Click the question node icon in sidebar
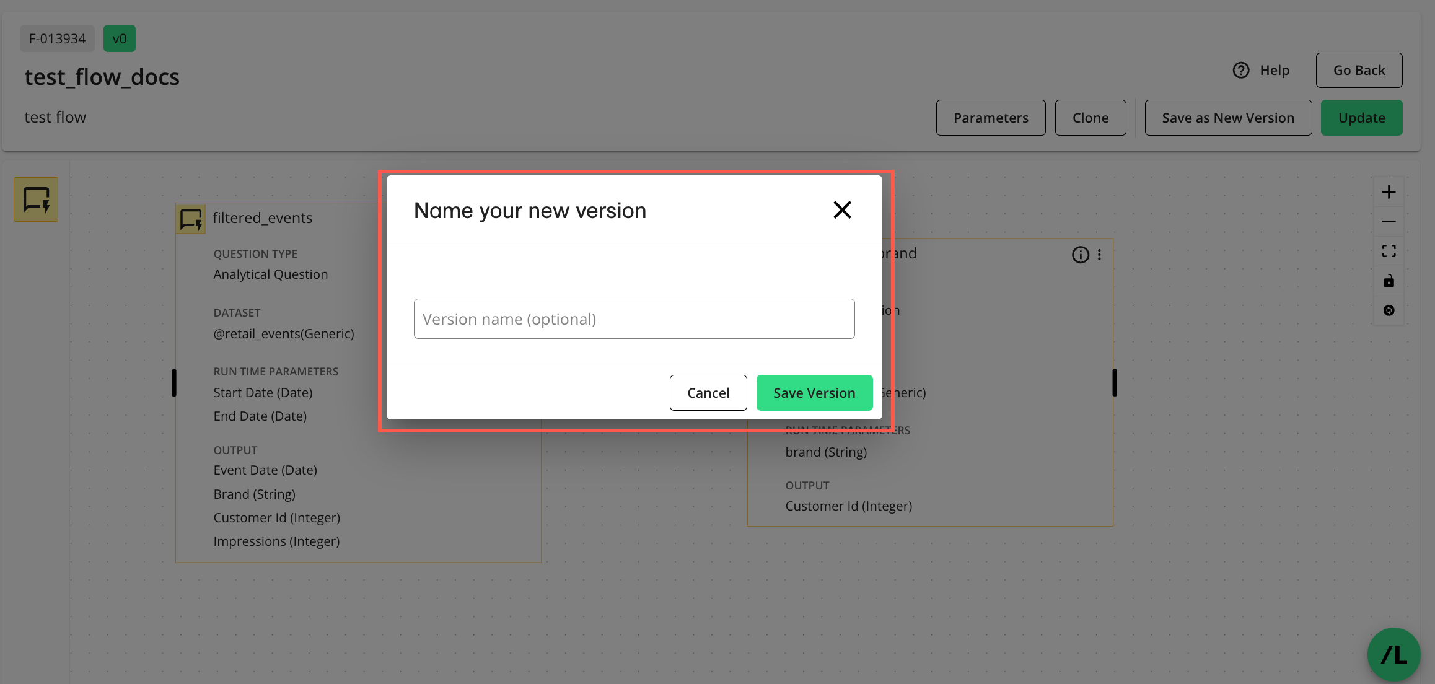This screenshot has height=684, width=1435. (36, 199)
